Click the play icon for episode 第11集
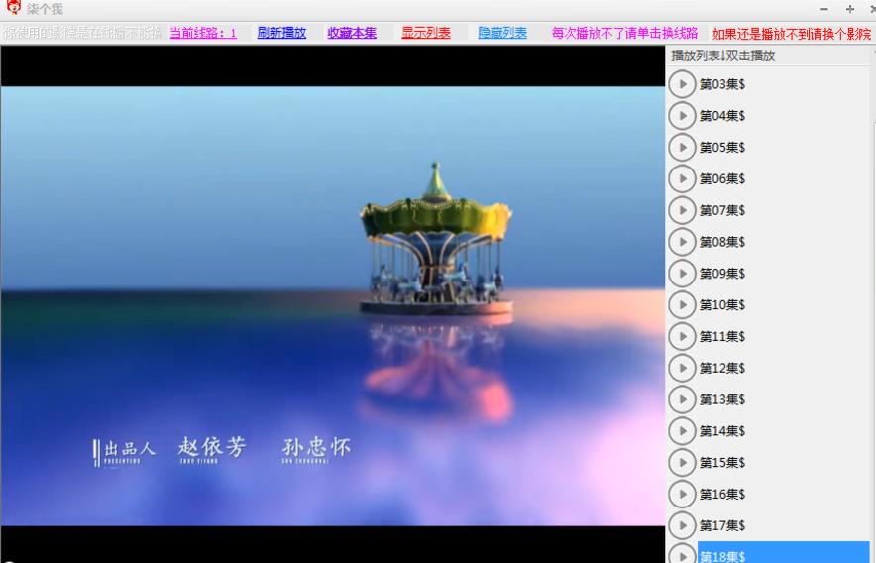 pos(682,337)
